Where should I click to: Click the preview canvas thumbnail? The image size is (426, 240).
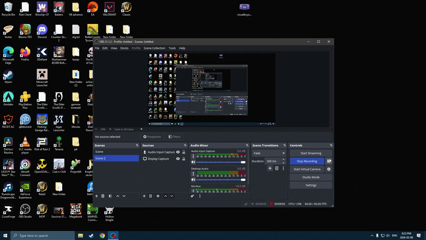coord(212,89)
